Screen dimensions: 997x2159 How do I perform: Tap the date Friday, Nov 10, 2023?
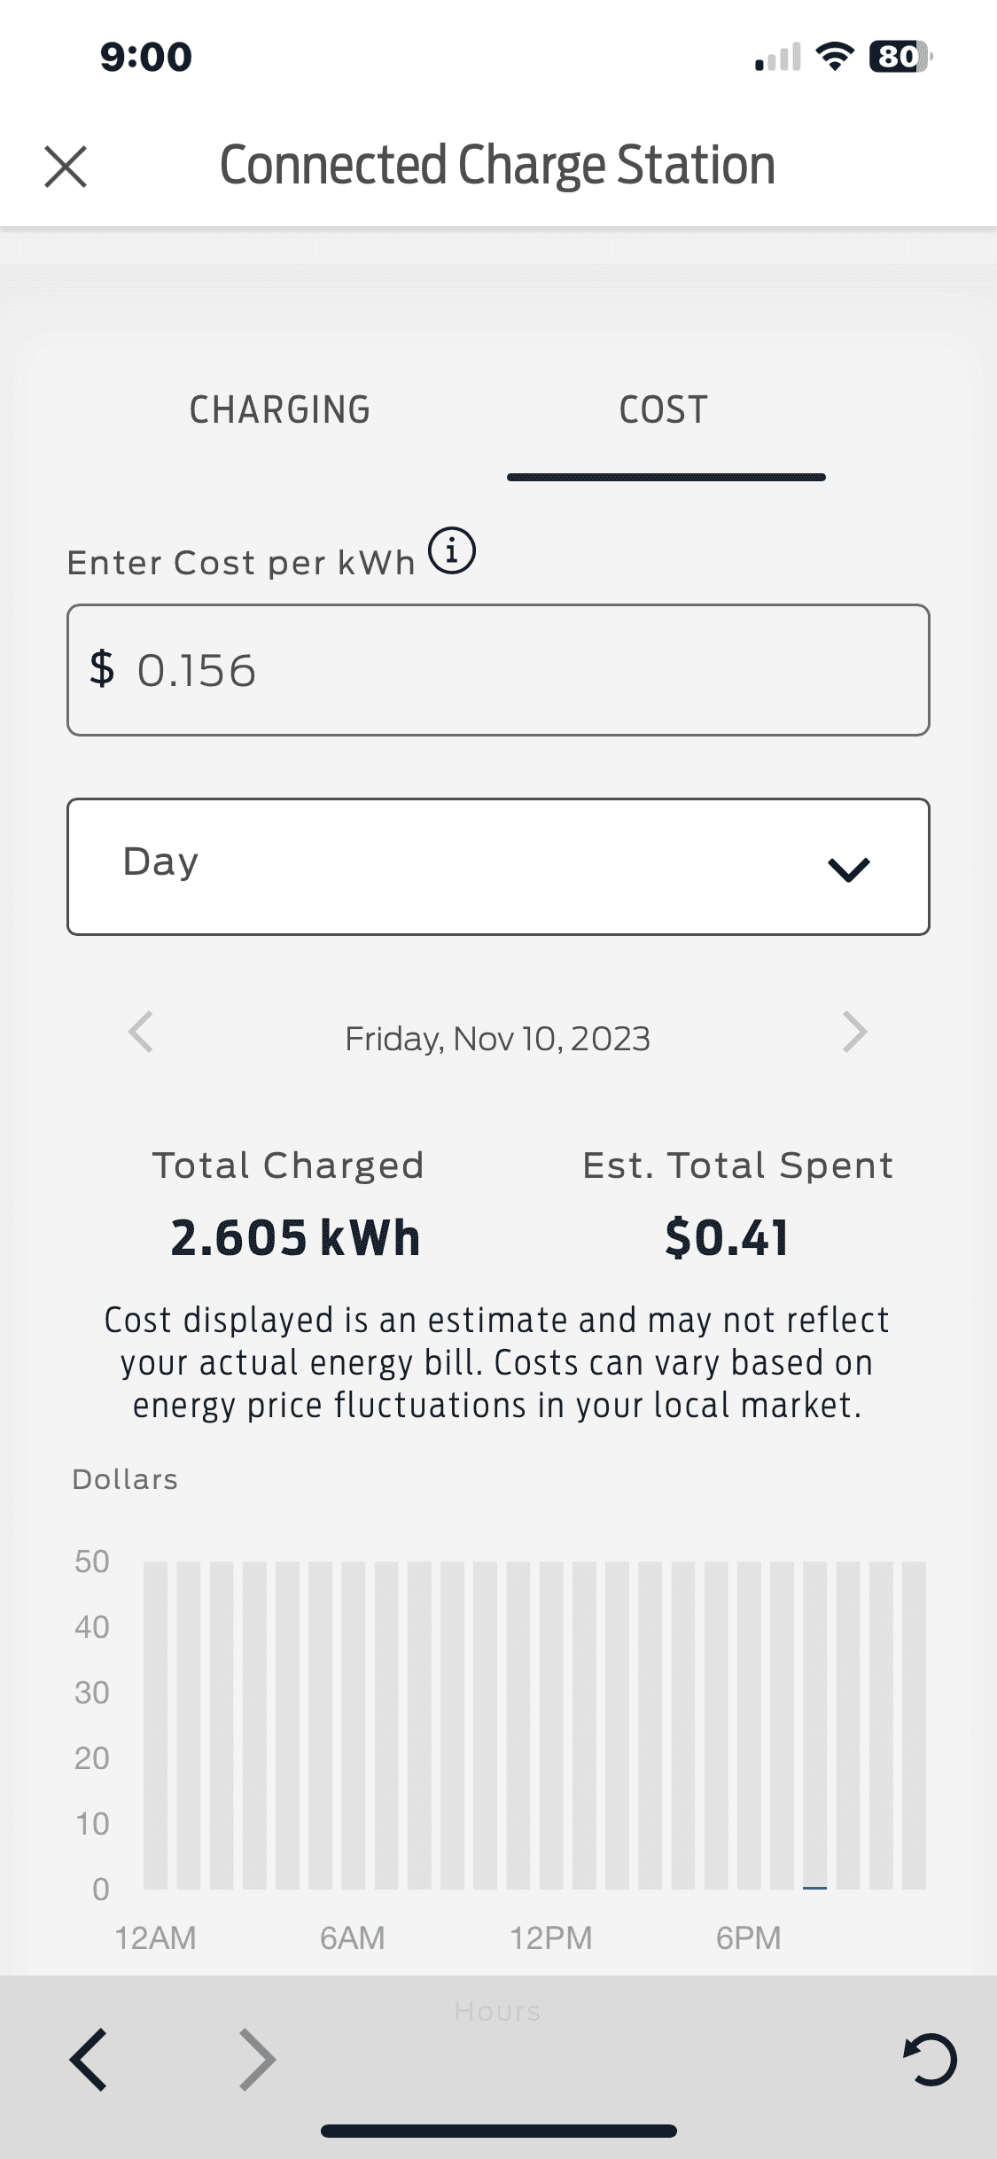point(498,1039)
